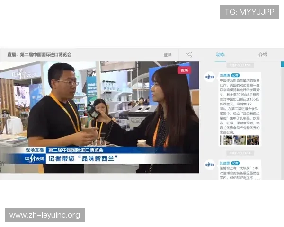284x227 pixels.
Task: Click the red 直播 badge on the video
Action: pyautogui.click(x=185, y=70)
